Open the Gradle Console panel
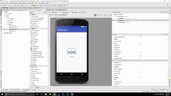Image resolution: width=171 pixels, height=96 pixels. tap(164, 90)
